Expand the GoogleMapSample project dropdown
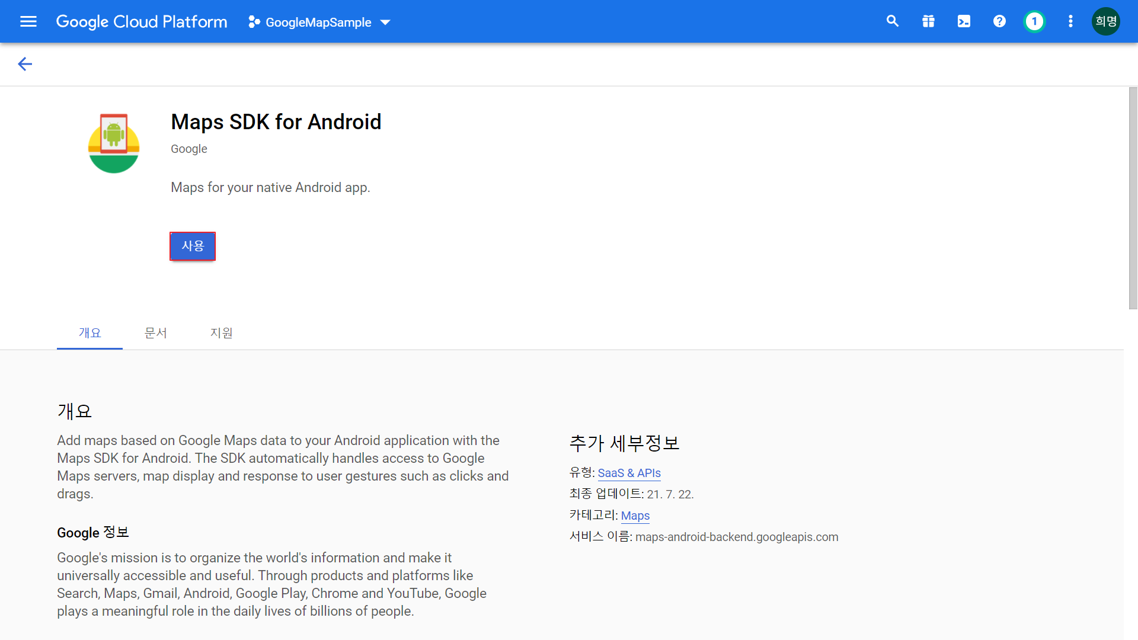This screenshot has width=1138, height=640. (318, 23)
